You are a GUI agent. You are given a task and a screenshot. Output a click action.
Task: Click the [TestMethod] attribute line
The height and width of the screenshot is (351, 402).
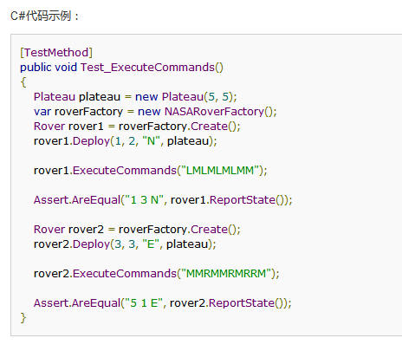pyautogui.click(x=56, y=53)
